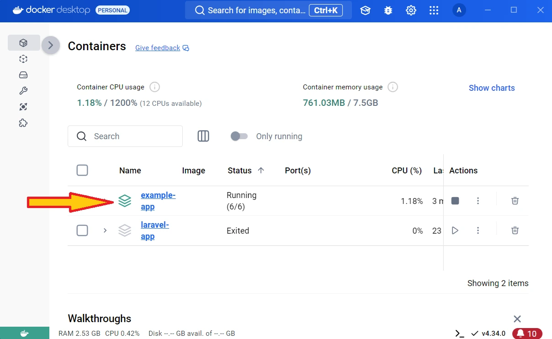The image size is (552, 339).
Task: Click the example-app CPU value 1.18%
Action: click(412, 201)
